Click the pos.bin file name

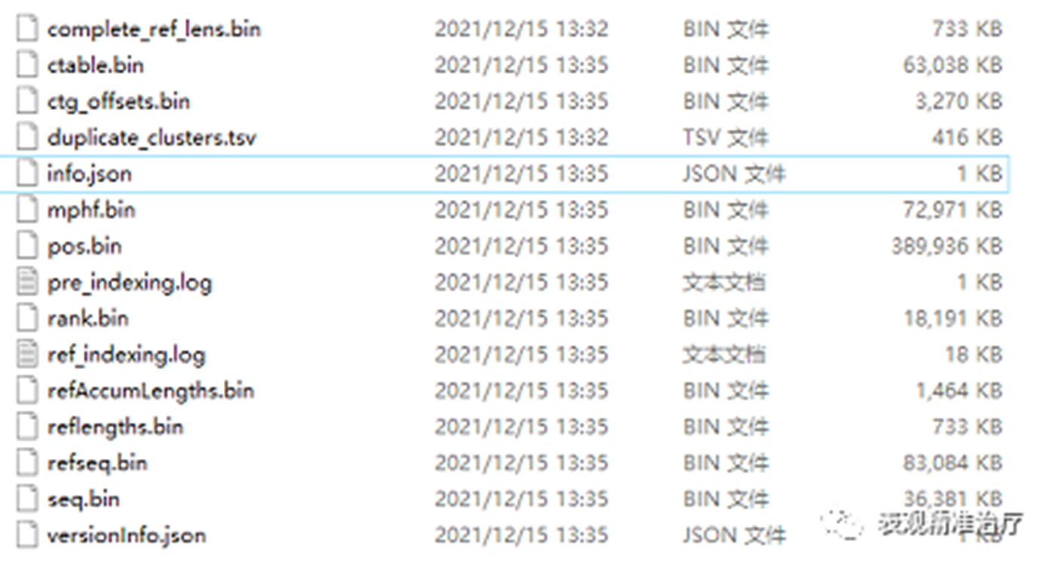(x=84, y=246)
